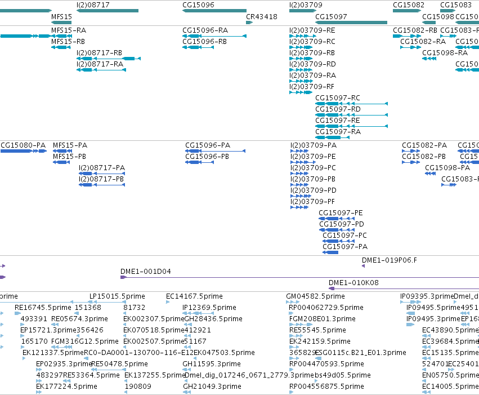Select the l(2)03709 gene bar

pyautogui.click(x=303, y=11)
